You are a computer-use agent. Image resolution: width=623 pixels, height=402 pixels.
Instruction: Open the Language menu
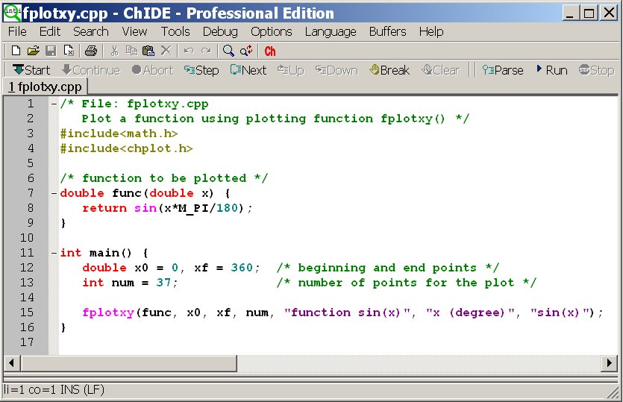click(x=331, y=32)
